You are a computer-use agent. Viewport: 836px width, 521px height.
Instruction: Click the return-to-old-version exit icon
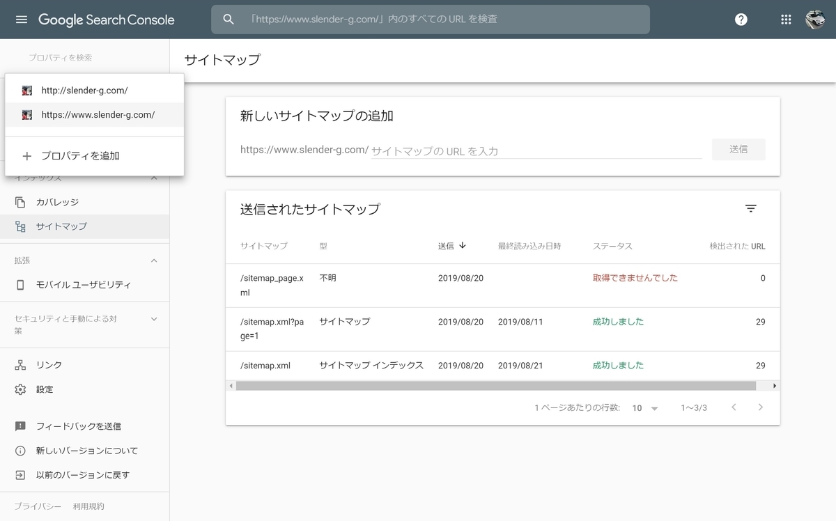pyautogui.click(x=20, y=475)
